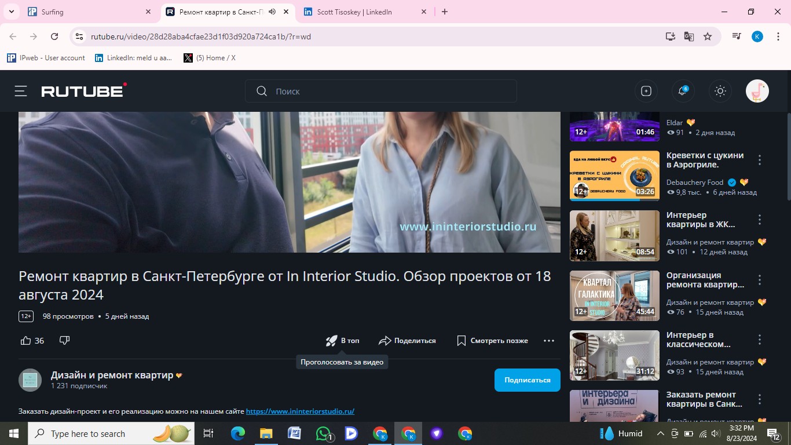Click the channel avatar beside Дизайн и ремонт

click(30, 380)
